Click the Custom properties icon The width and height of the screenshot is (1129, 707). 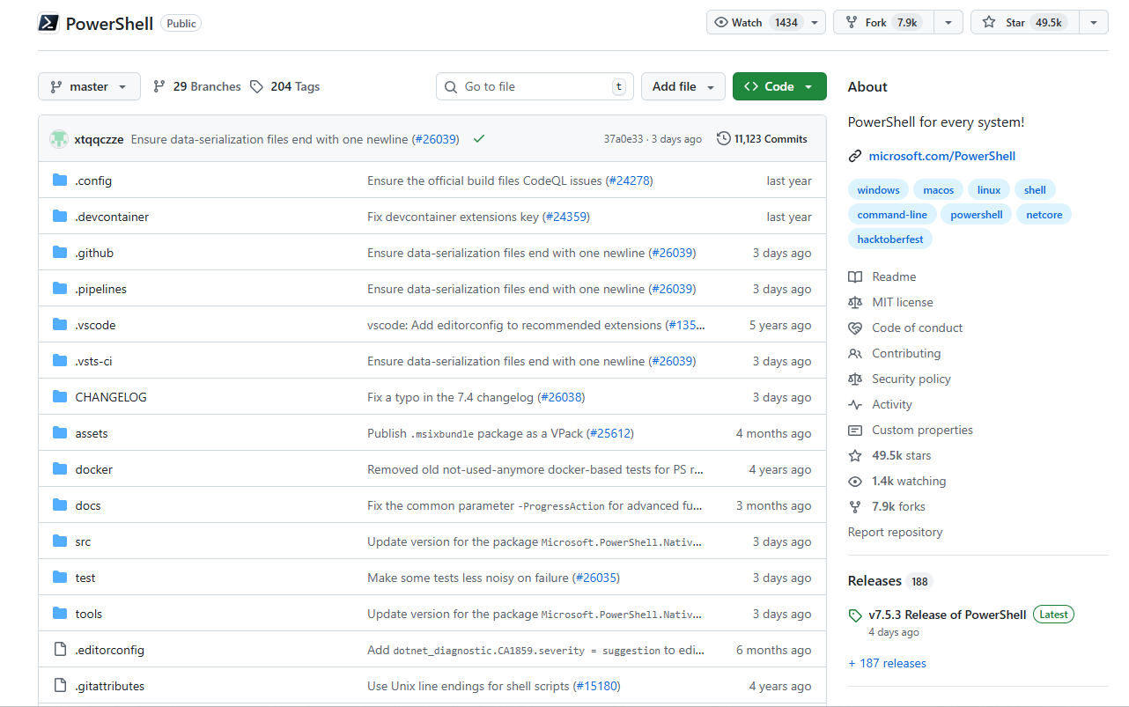855,430
